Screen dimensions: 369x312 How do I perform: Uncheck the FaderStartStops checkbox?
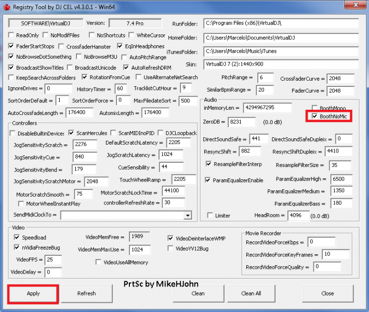point(11,46)
